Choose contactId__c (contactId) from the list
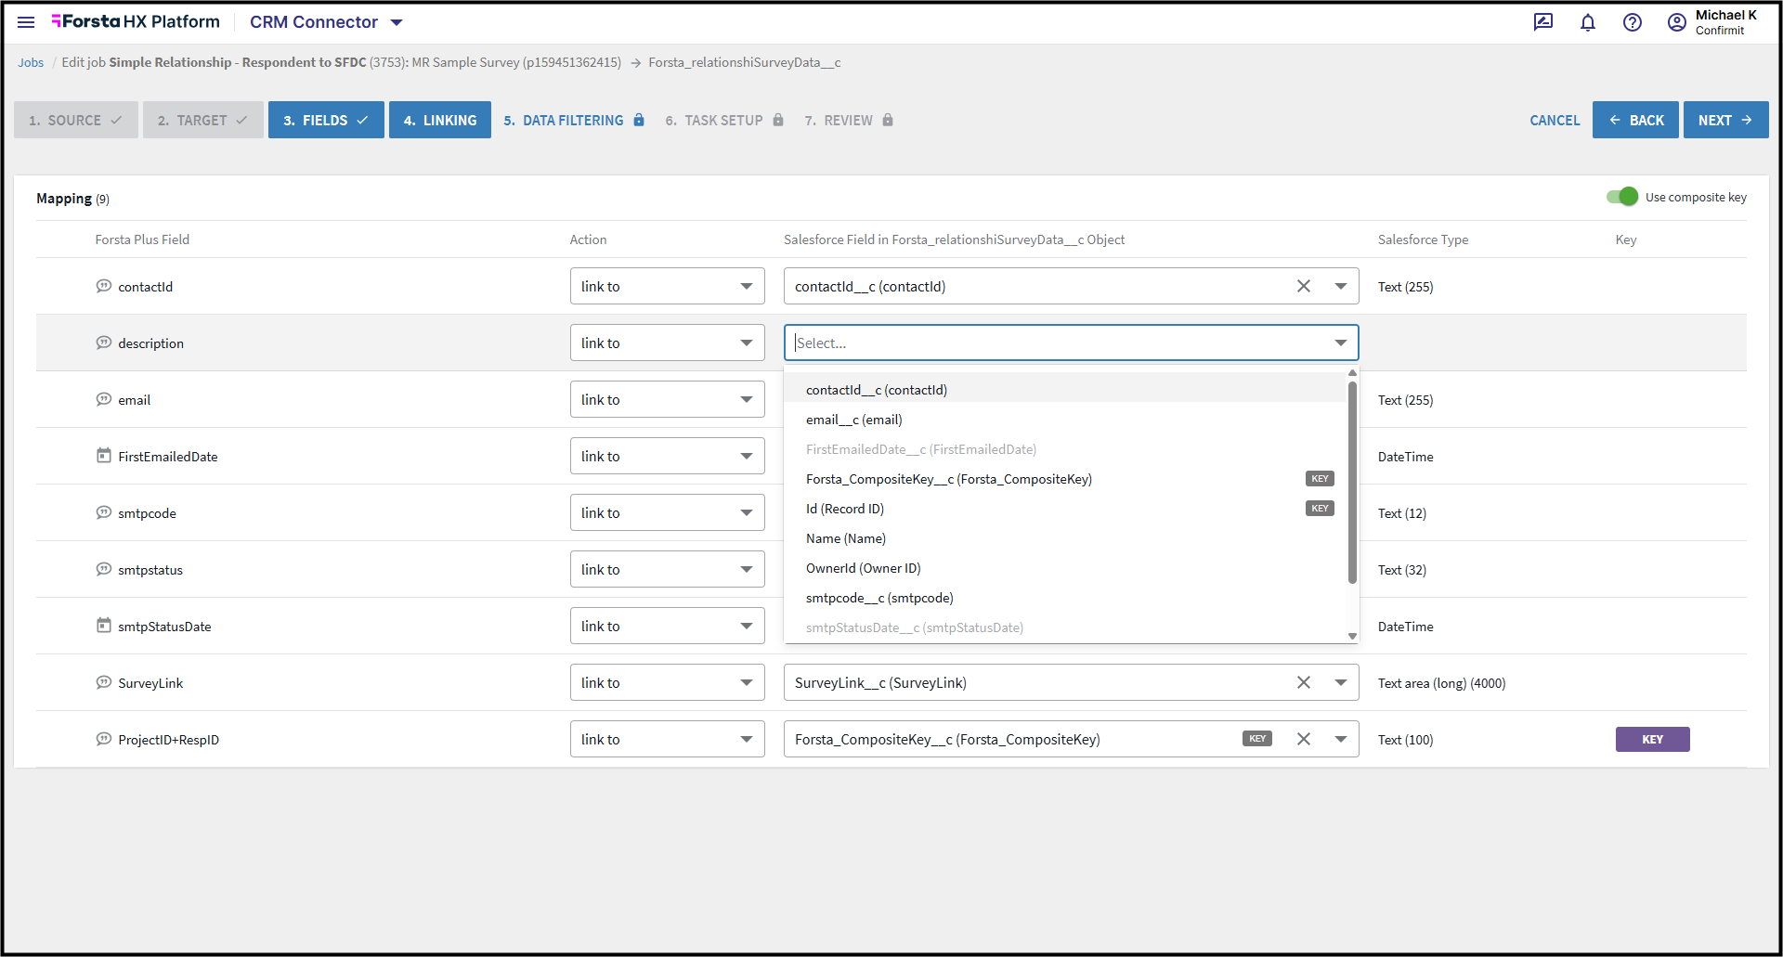Screen dimensions: 1783x957 1065,390
